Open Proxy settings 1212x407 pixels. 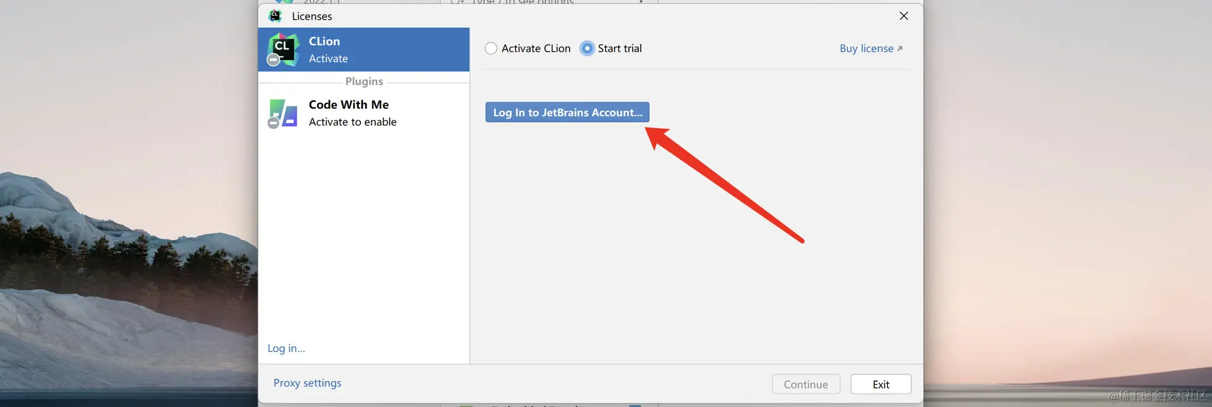[307, 383]
